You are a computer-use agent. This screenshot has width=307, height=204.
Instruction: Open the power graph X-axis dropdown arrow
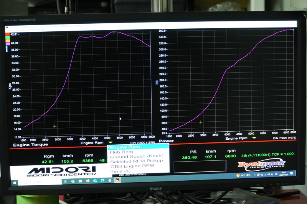click(254, 138)
